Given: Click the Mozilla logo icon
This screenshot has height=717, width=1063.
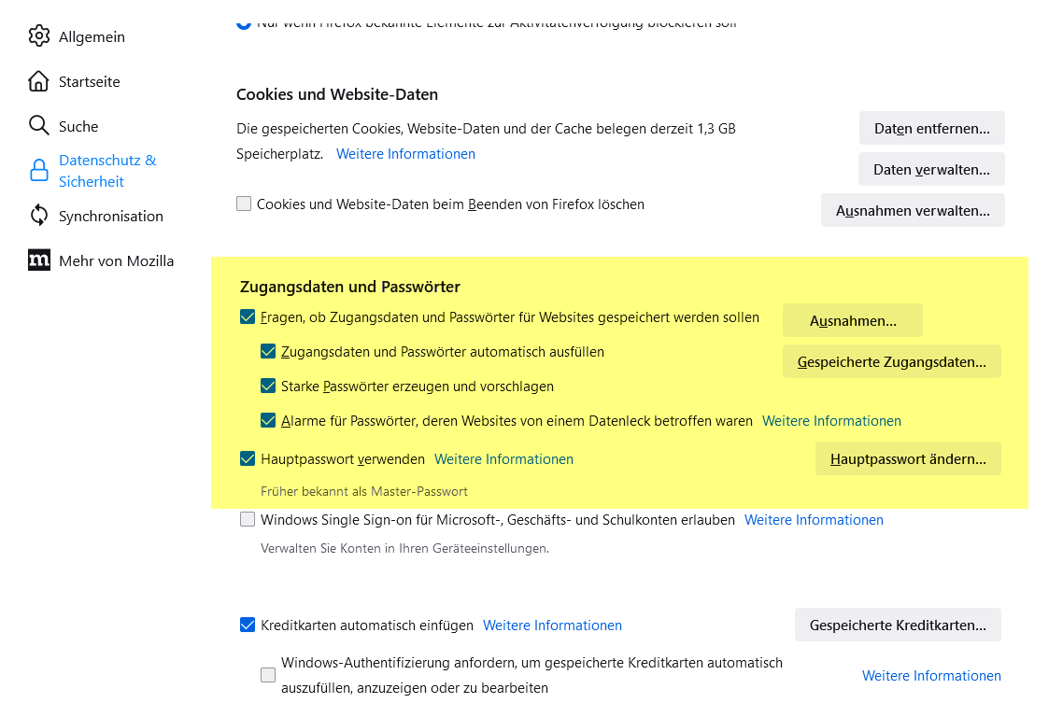Looking at the screenshot, I should (x=38, y=260).
